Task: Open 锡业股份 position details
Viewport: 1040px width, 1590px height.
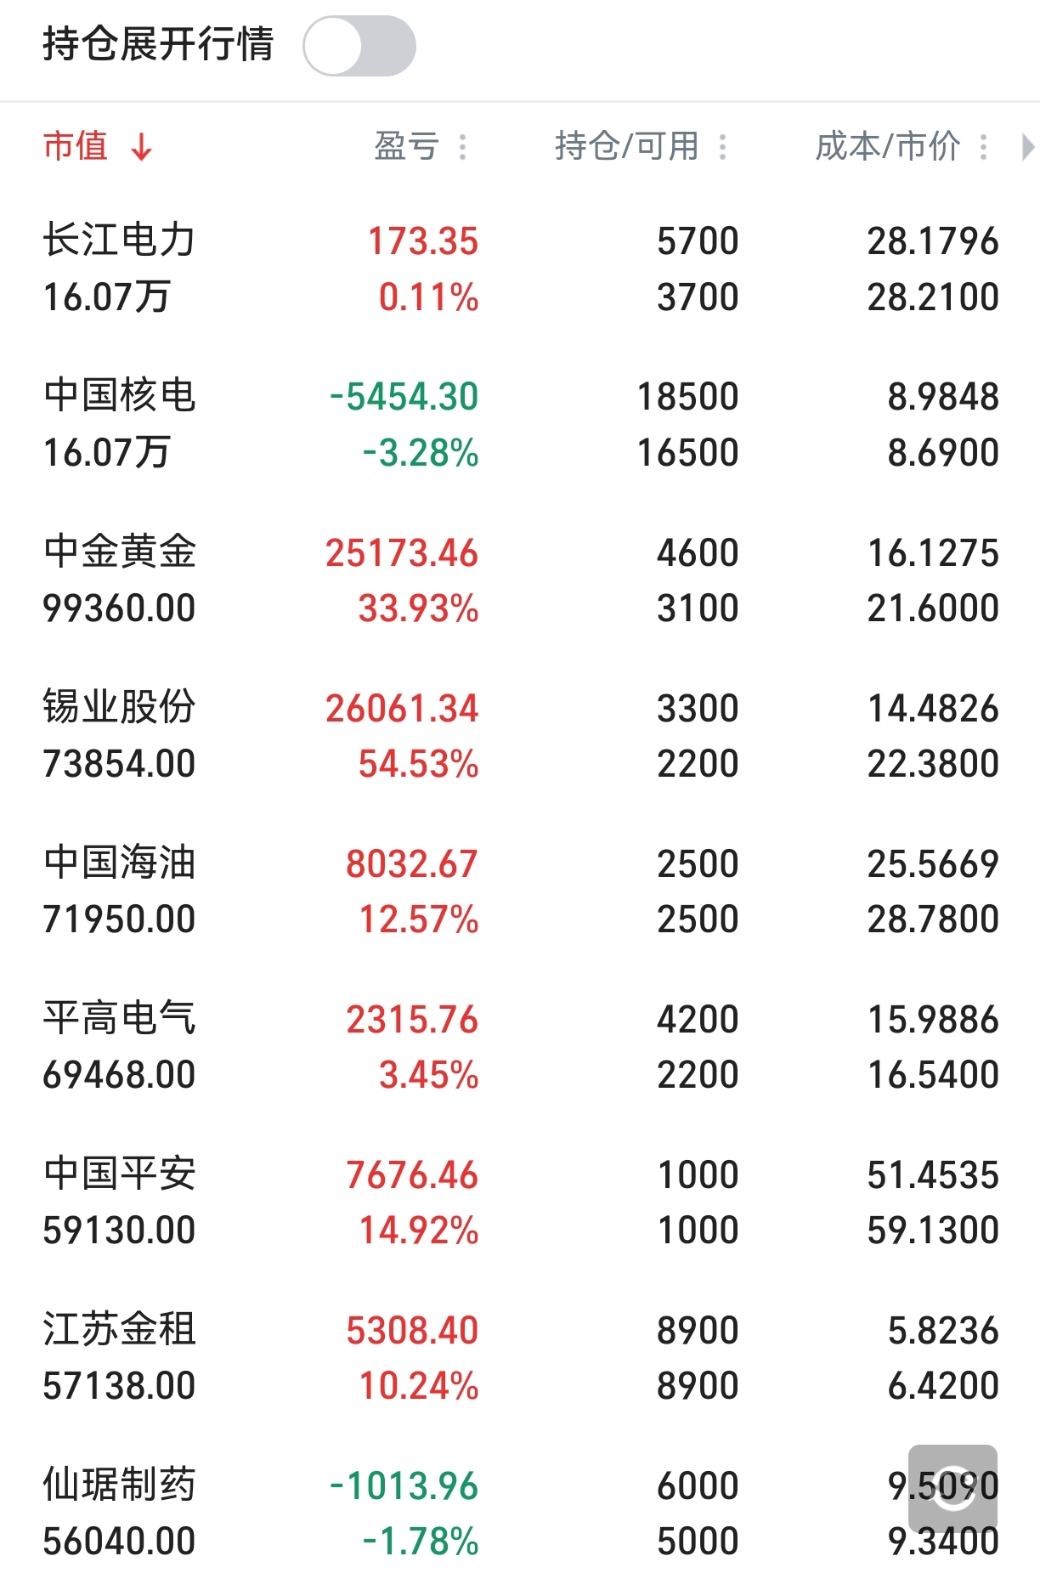Action: (119, 707)
